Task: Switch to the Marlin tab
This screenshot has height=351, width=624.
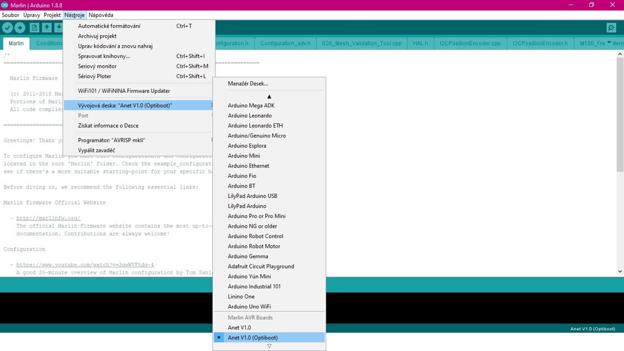Action: click(16, 43)
